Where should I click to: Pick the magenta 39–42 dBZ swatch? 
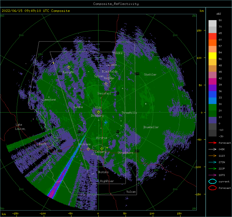click(212, 82)
